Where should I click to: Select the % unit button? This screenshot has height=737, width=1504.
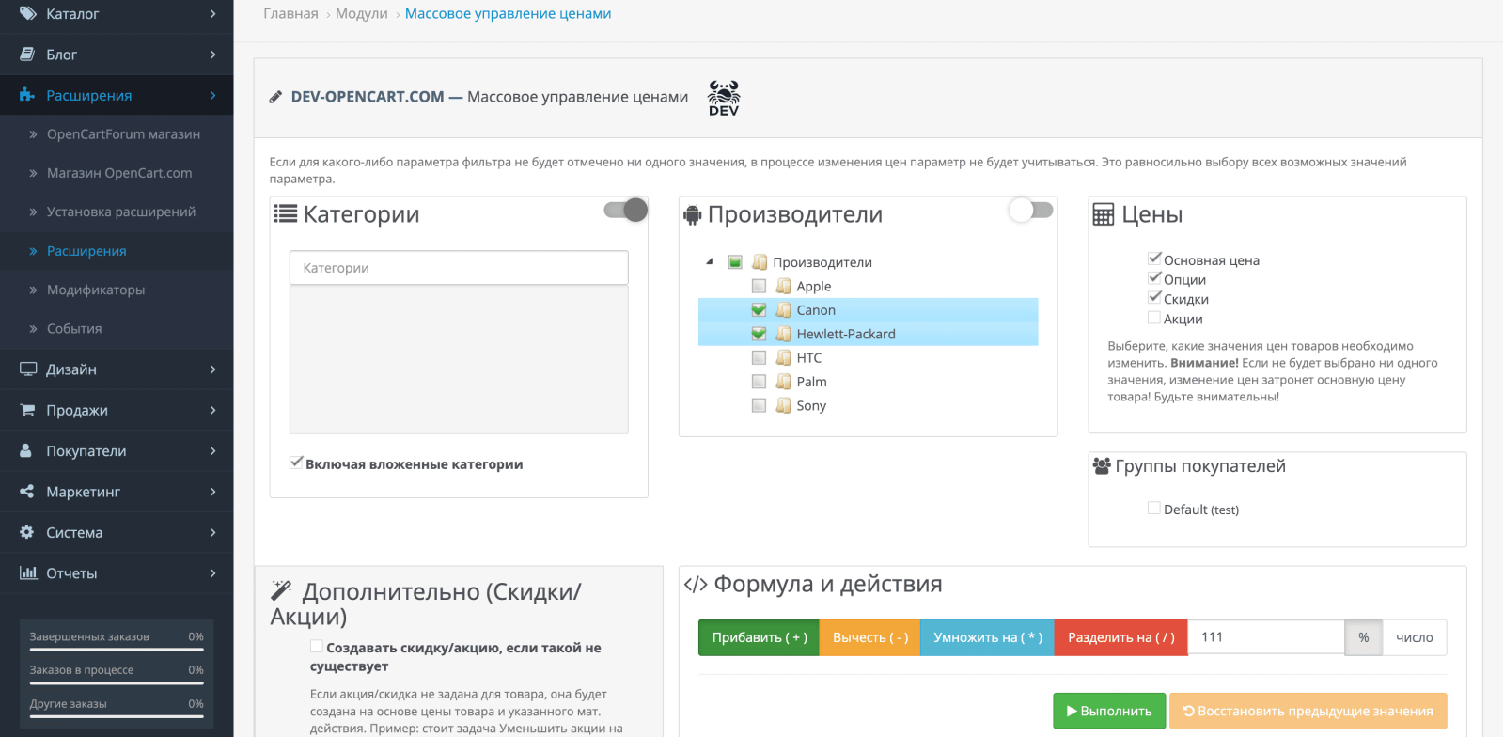point(1363,637)
